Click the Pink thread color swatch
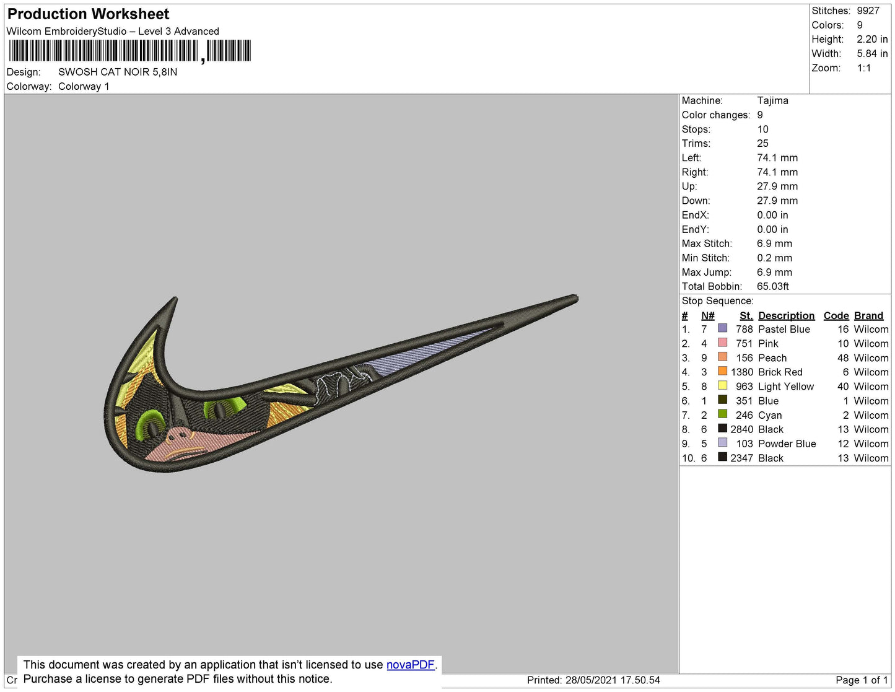The height and width of the screenshot is (692, 895). click(722, 343)
